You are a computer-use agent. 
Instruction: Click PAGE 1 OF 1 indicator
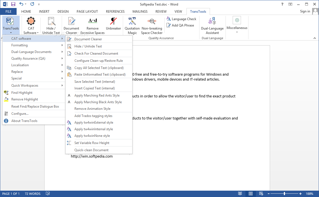(x=11, y=194)
